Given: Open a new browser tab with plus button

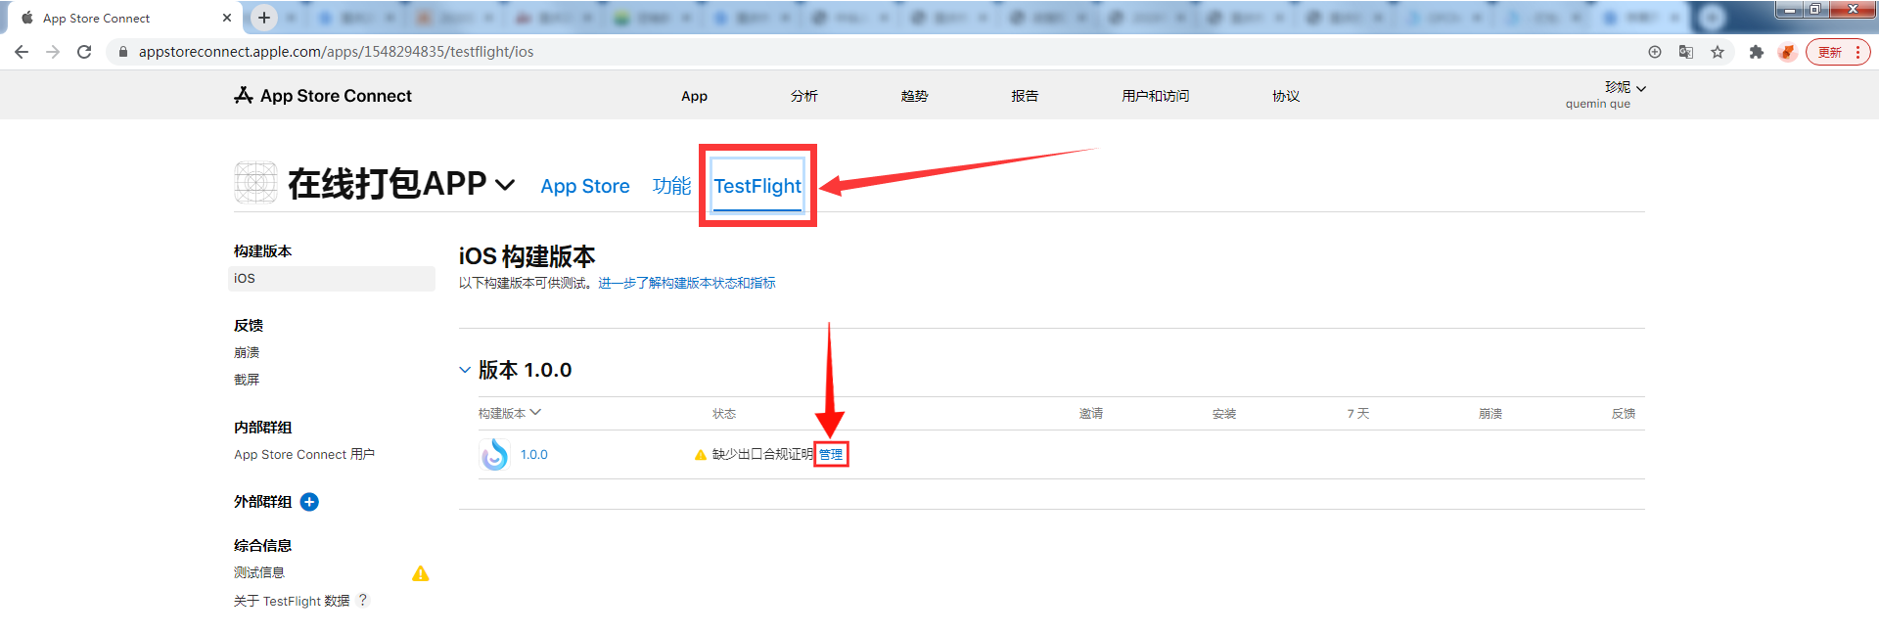Looking at the screenshot, I should coord(264,18).
